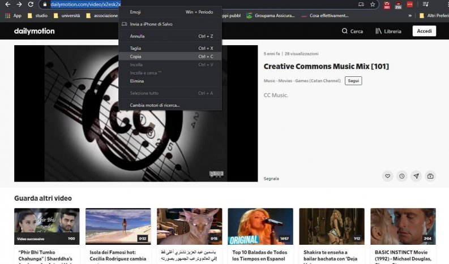Go to the Dailymotion logo home
This screenshot has width=449, height=264.
[34, 31]
